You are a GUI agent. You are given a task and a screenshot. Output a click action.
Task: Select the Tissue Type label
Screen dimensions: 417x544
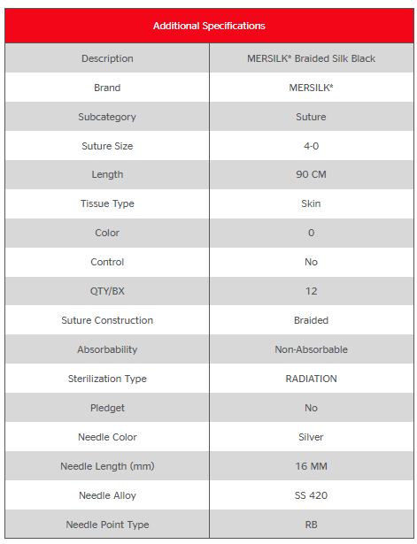[x=107, y=203]
